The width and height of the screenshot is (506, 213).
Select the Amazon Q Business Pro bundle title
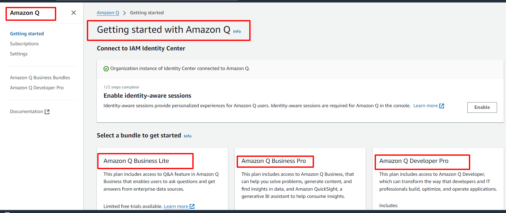pyautogui.click(x=274, y=161)
